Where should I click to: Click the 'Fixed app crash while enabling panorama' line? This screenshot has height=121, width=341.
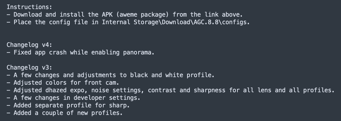(80, 52)
